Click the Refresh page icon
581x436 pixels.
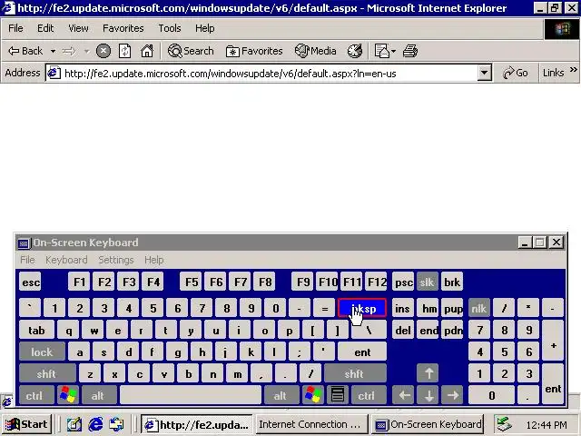click(124, 51)
